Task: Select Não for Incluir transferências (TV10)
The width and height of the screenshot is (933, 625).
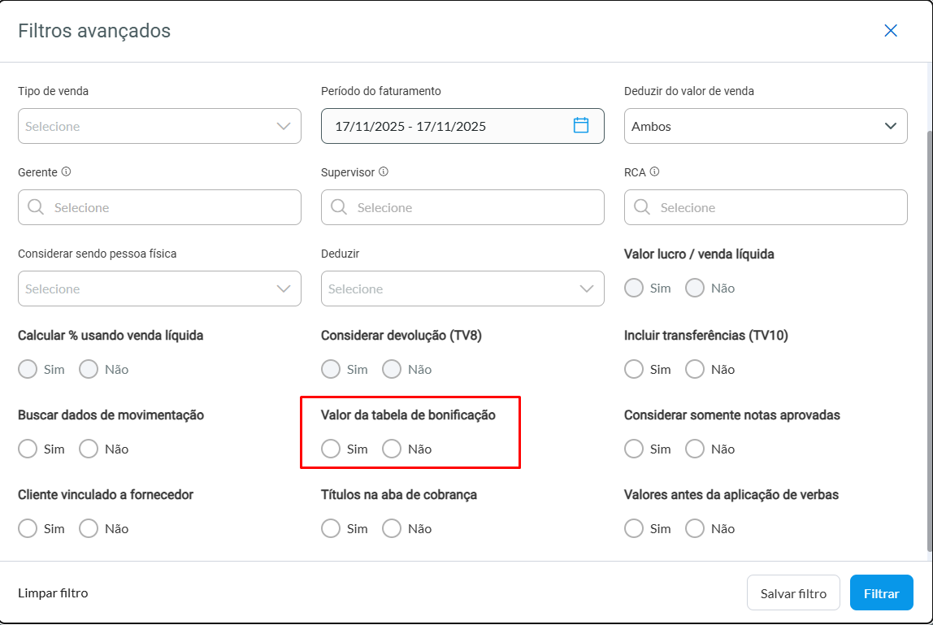Action: [695, 369]
